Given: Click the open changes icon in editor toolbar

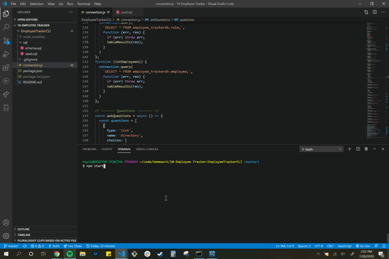Looking at the screenshot, I should point(366,12).
